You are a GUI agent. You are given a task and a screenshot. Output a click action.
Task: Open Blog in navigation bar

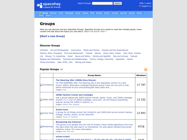92,13
